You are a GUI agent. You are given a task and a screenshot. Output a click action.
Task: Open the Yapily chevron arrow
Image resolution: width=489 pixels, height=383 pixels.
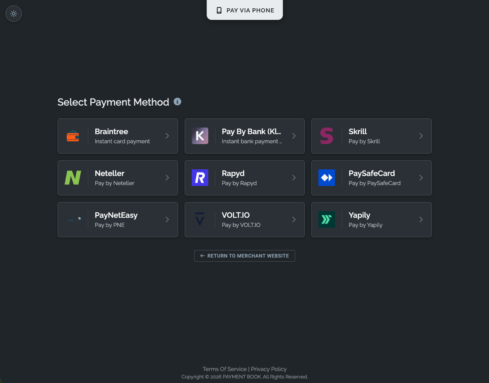click(421, 219)
